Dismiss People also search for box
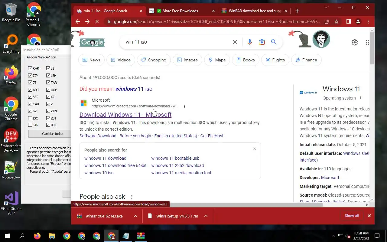Viewport: 387px width, 242px height. [255, 149]
